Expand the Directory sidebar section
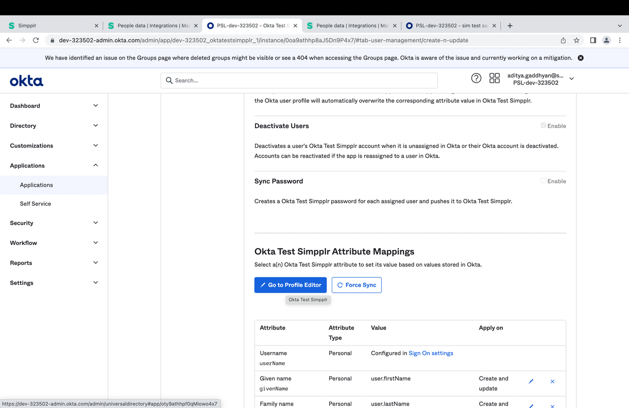Image resolution: width=629 pixels, height=408 pixels. point(53,125)
